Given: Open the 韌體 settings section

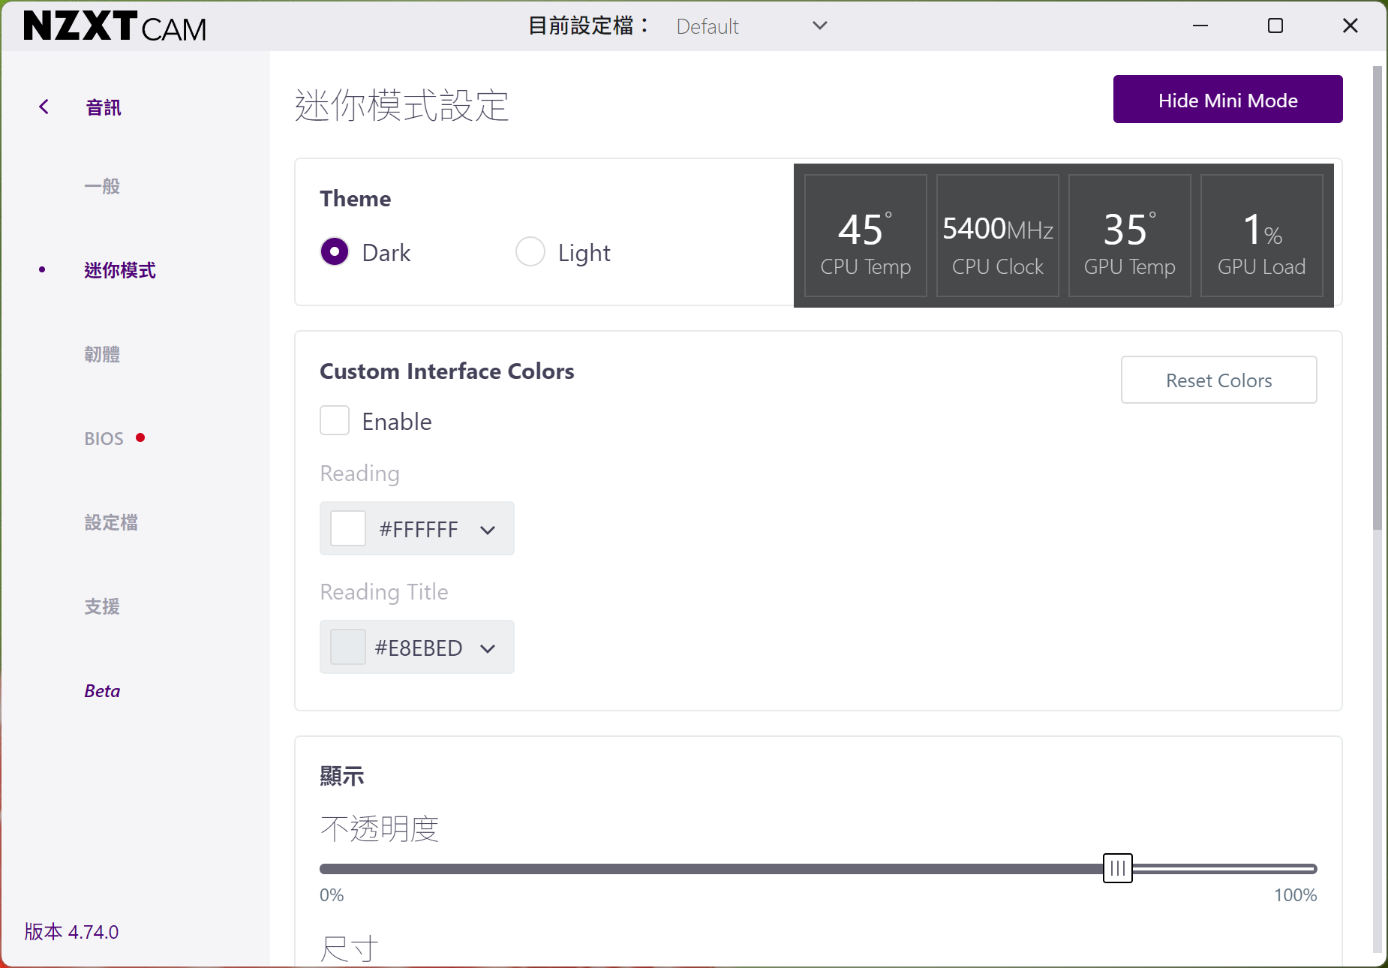Looking at the screenshot, I should pos(102,354).
